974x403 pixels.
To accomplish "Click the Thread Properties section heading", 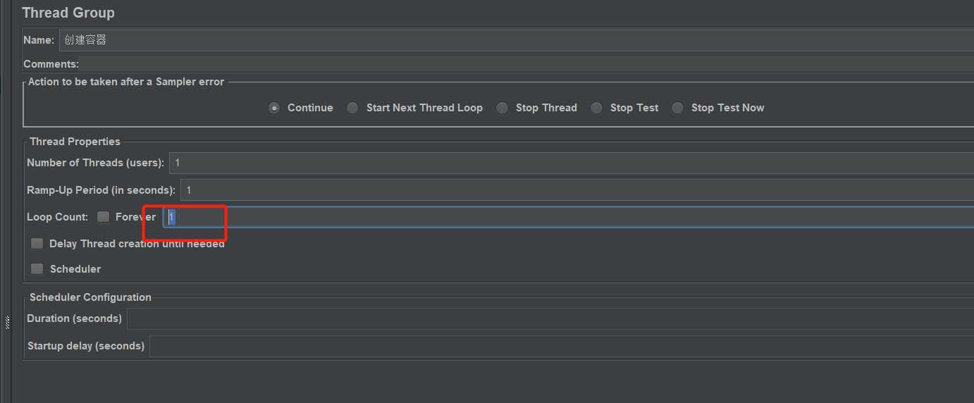I will pos(75,142).
